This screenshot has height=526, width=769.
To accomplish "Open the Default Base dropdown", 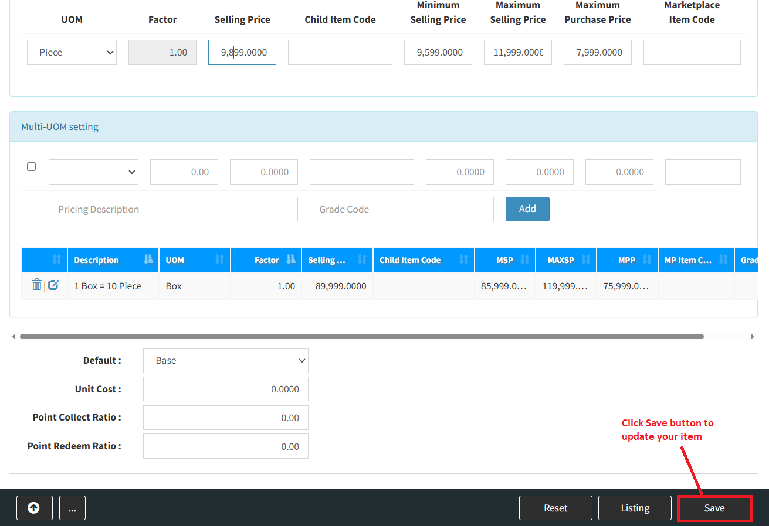I will [x=225, y=361].
